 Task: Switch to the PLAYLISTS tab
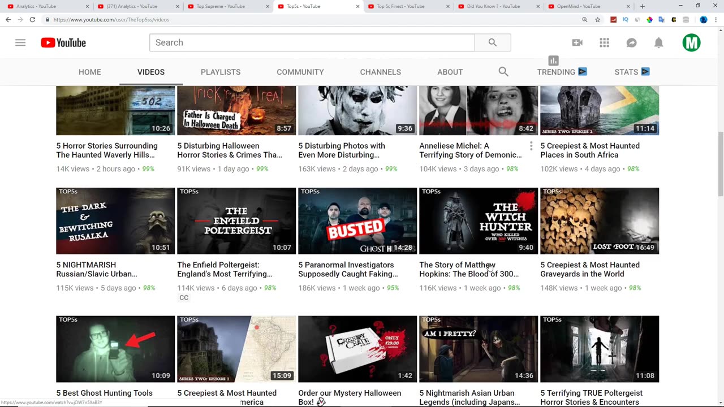tap(221, 72)
